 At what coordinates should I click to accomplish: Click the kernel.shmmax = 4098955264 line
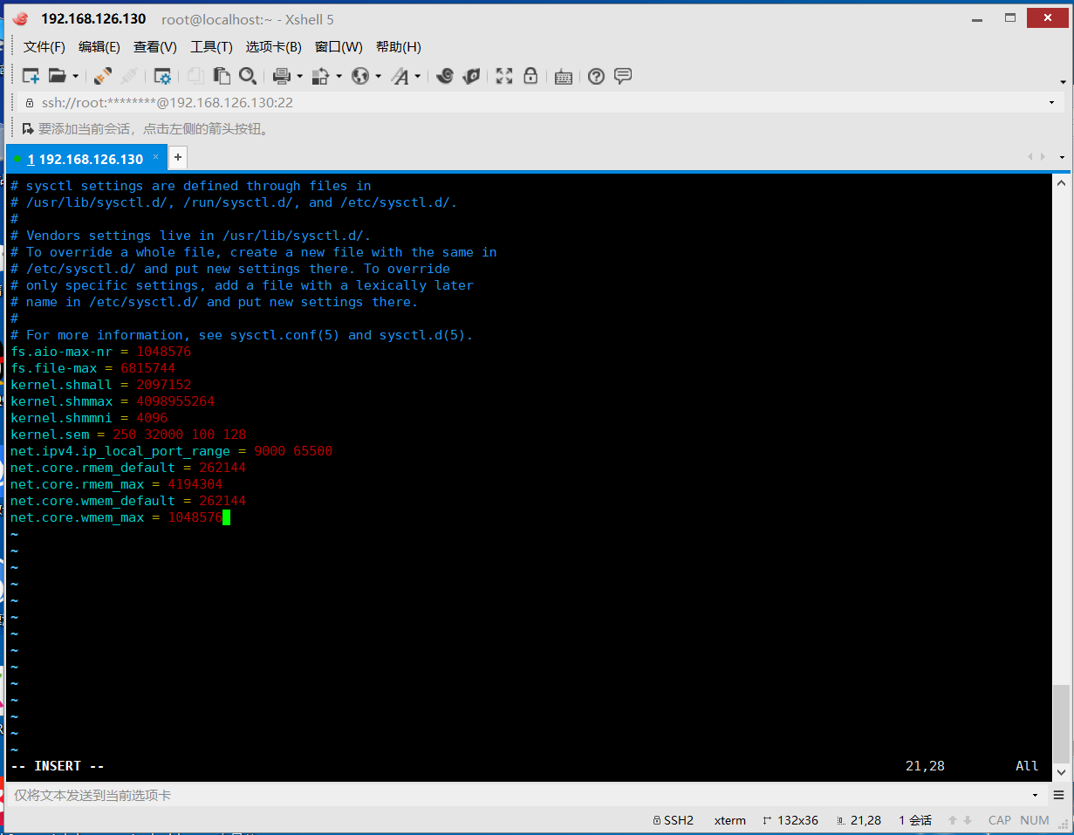113,401
